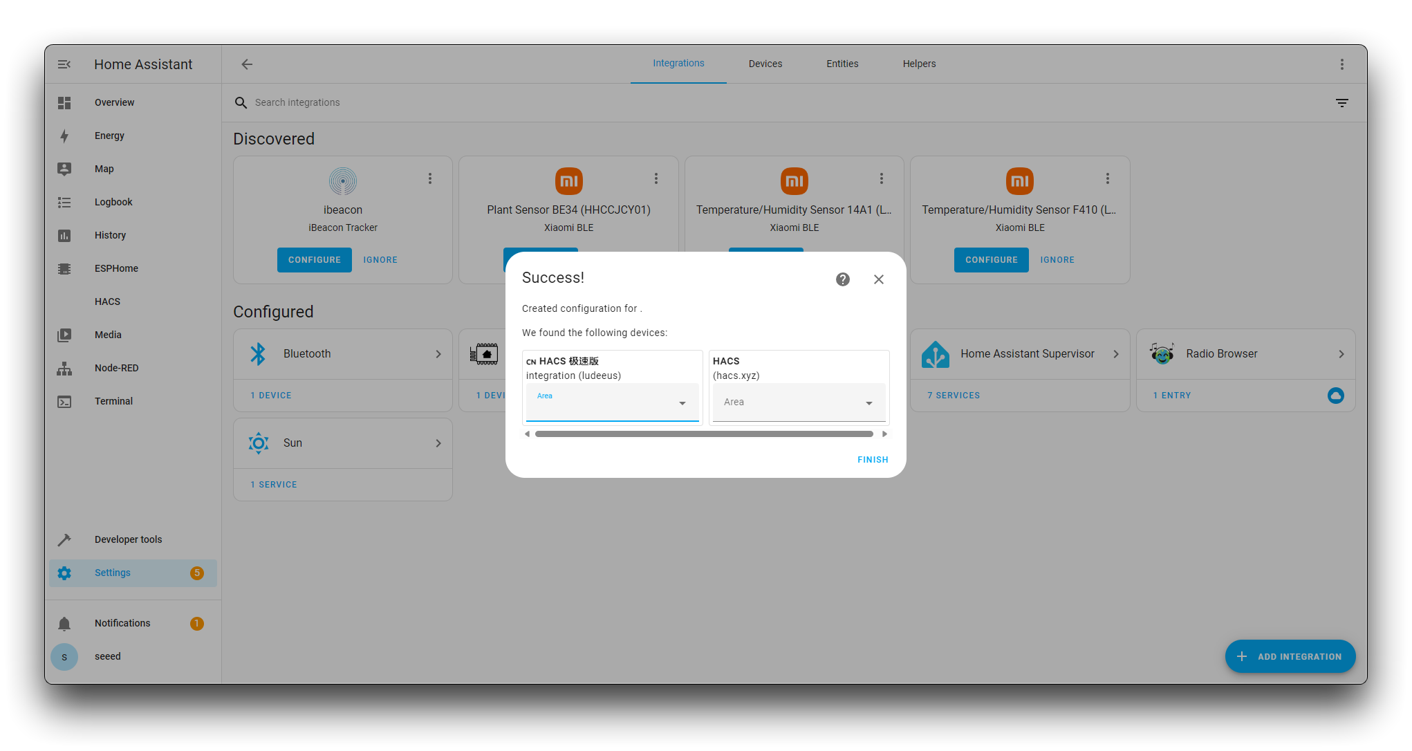Viewport: 1412px width, 751px height.
Task: Click the Settings badge showing 5
Action: (x=197, y=573)
